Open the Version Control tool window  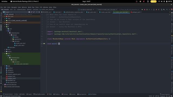(8, 94)
